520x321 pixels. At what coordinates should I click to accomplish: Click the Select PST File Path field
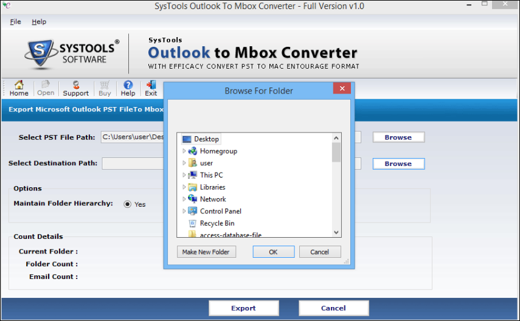(231, 137)
